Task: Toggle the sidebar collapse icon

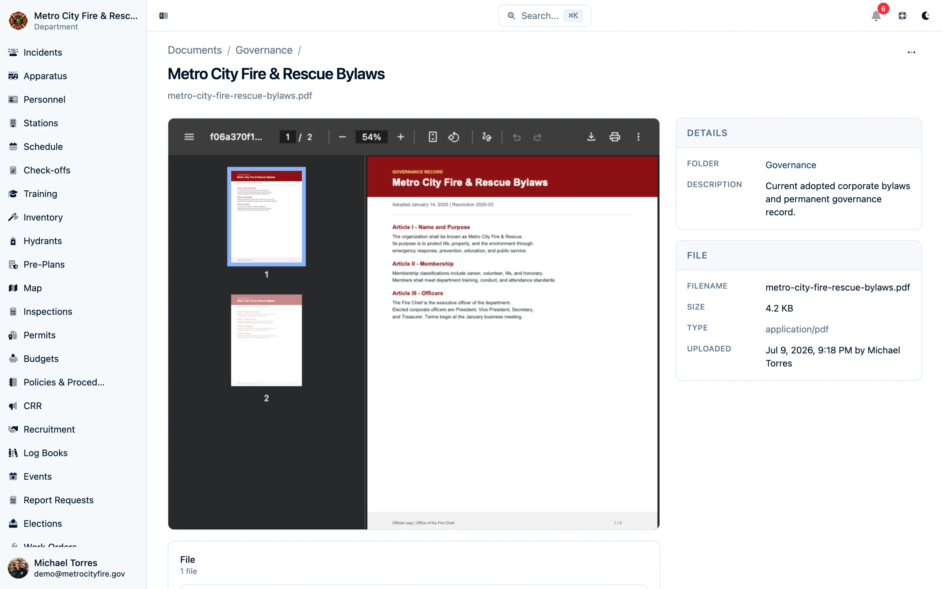Action: click(163, 16)
